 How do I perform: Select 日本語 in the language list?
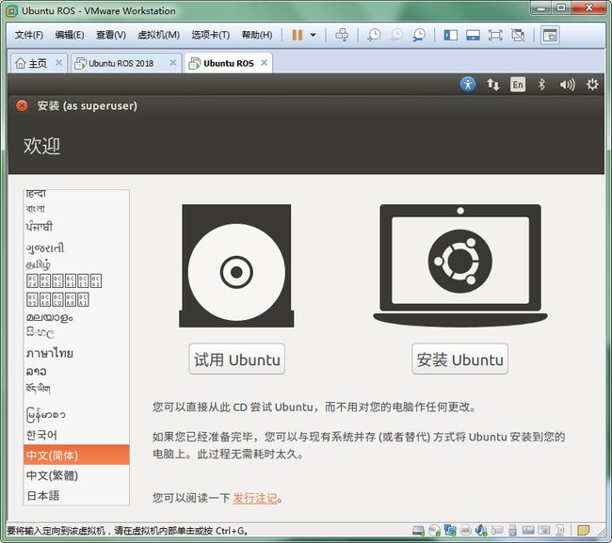(x=76, y=496)
